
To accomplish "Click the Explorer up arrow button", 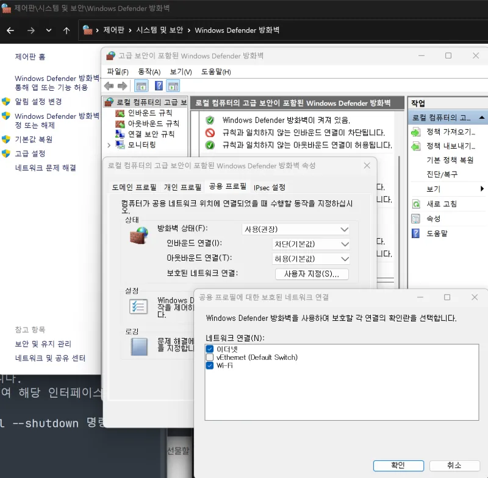I will 66,30.
